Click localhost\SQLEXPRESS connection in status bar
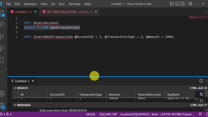This screenshot has height=117, width=208. coord(157,114)
